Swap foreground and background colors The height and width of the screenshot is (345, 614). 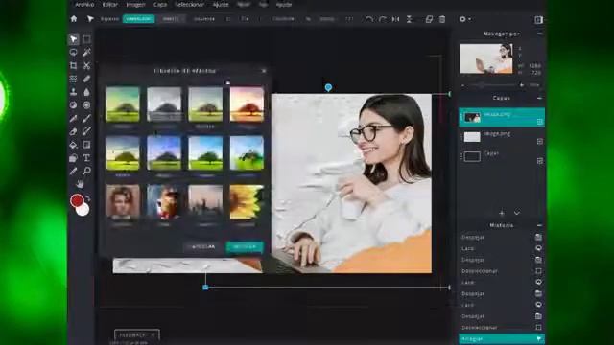tap(87, 198)
